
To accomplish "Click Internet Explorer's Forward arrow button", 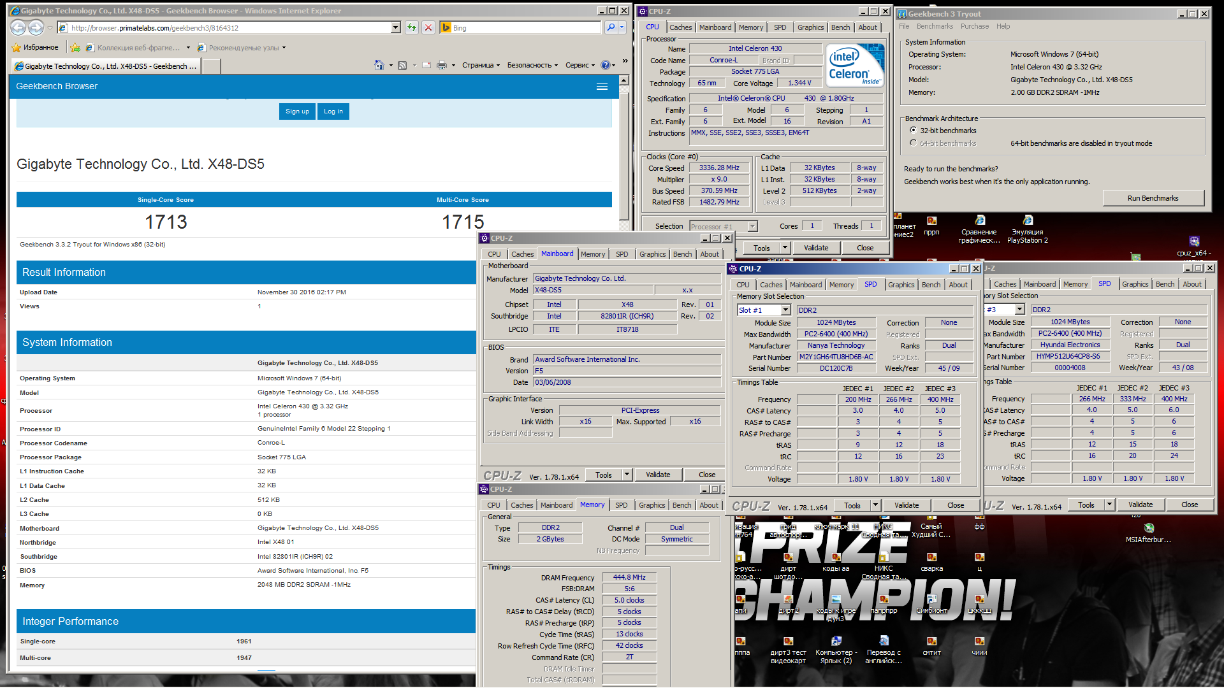I will 36,27.
